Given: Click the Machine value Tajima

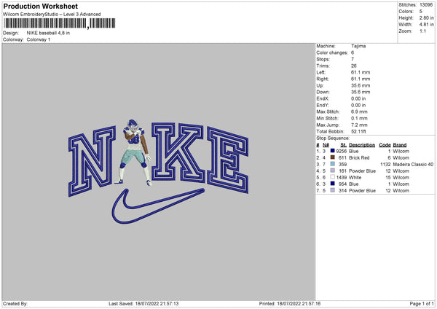Looking at the screenshot, I should (x=358, y=46).
